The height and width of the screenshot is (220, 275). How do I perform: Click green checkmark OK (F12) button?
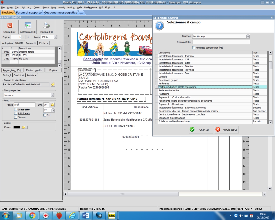(x=201, y=130)
